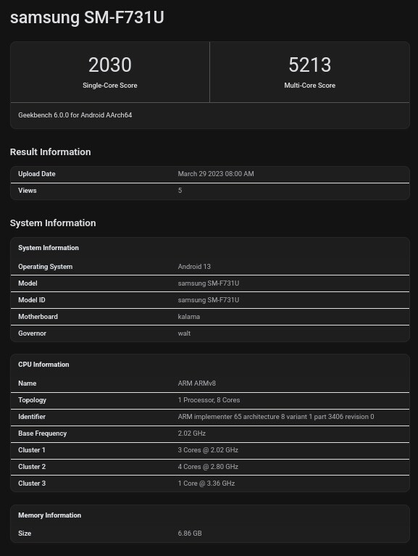
Task: Click the Views count value 5
Action: point(180,191)
